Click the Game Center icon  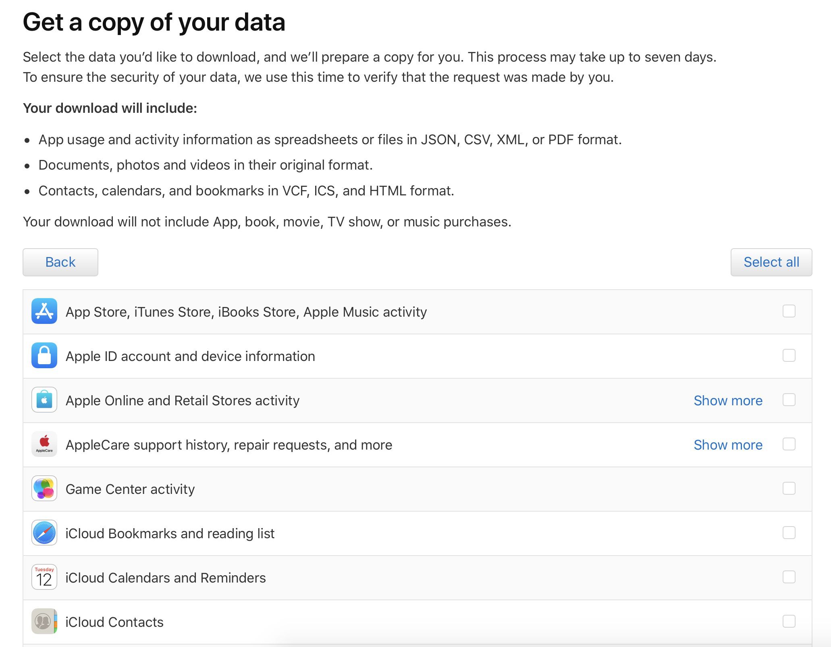[x=44, y=489]
